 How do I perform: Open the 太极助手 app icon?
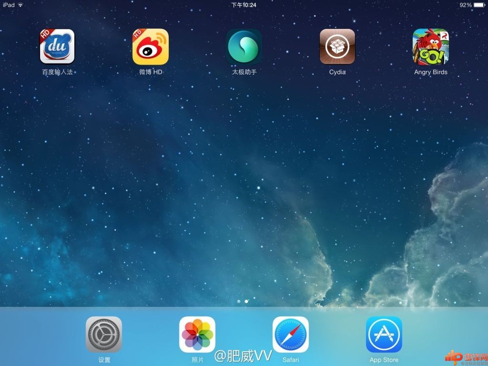[x=244, y=47]
